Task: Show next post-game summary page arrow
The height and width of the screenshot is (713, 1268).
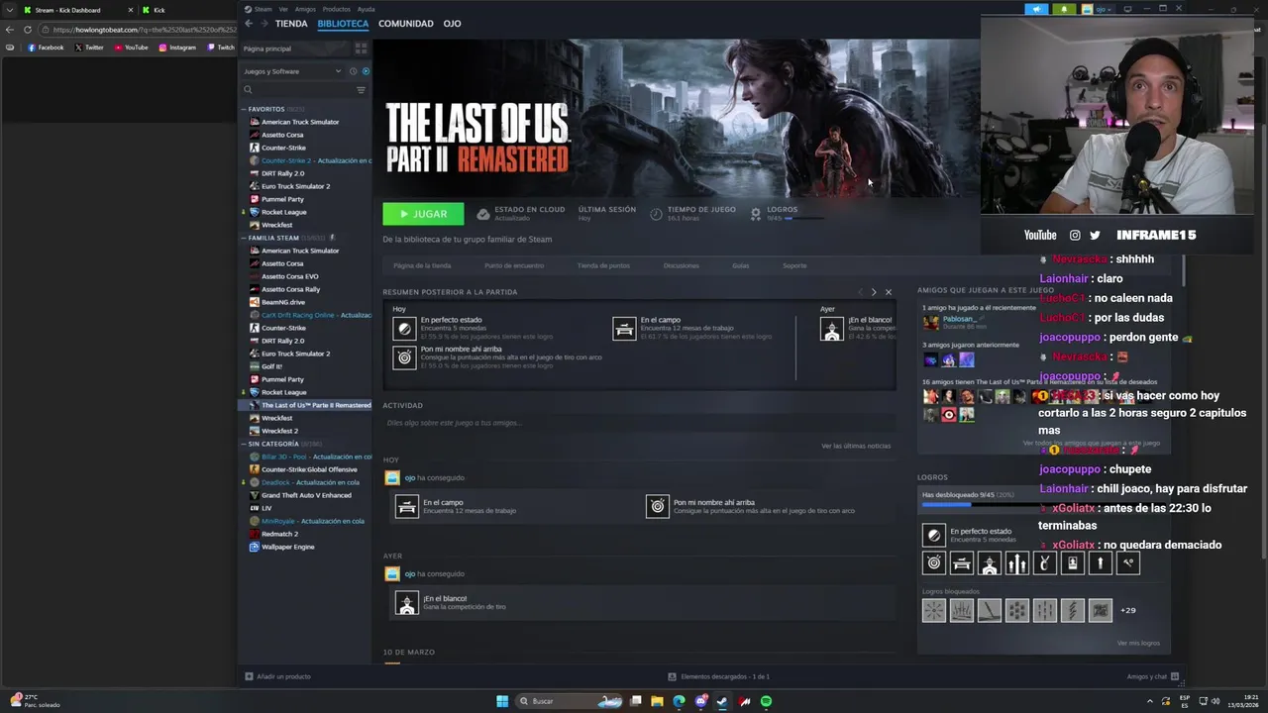Action: pos(874,292)
